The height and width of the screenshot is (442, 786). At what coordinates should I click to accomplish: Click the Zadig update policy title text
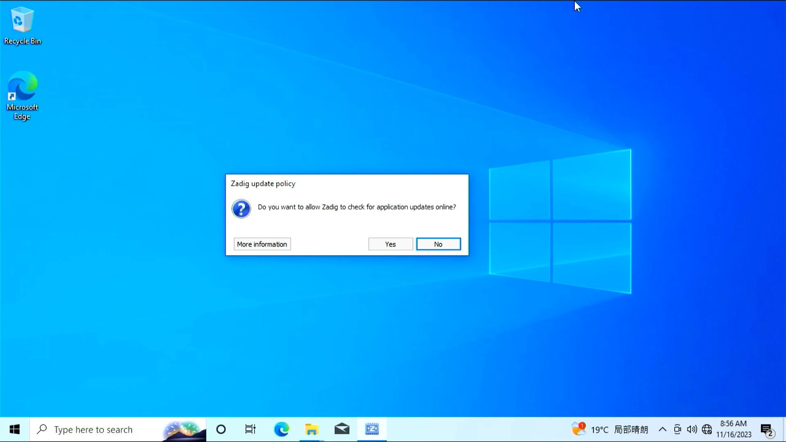tap(263, 184)
